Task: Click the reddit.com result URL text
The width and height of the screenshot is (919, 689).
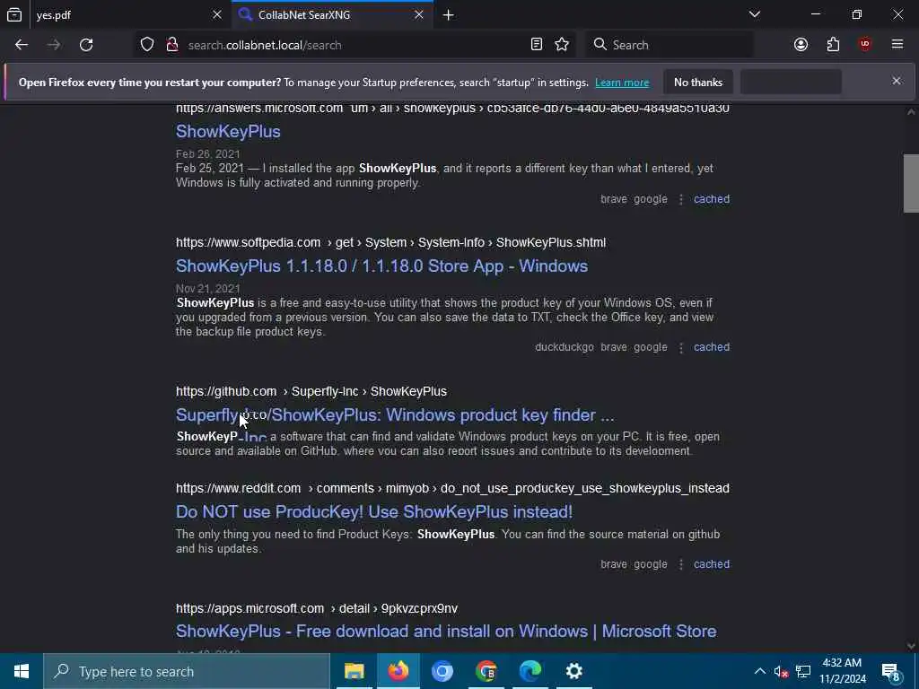Action: (452, 489)
